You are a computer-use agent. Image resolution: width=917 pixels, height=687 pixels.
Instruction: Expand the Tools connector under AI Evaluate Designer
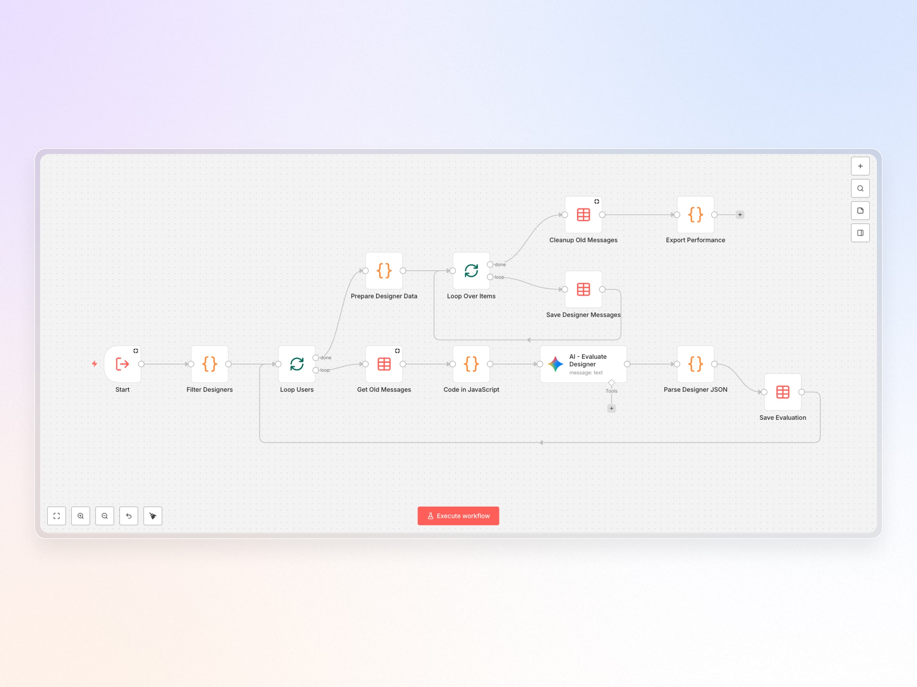(x=611, y=408)
